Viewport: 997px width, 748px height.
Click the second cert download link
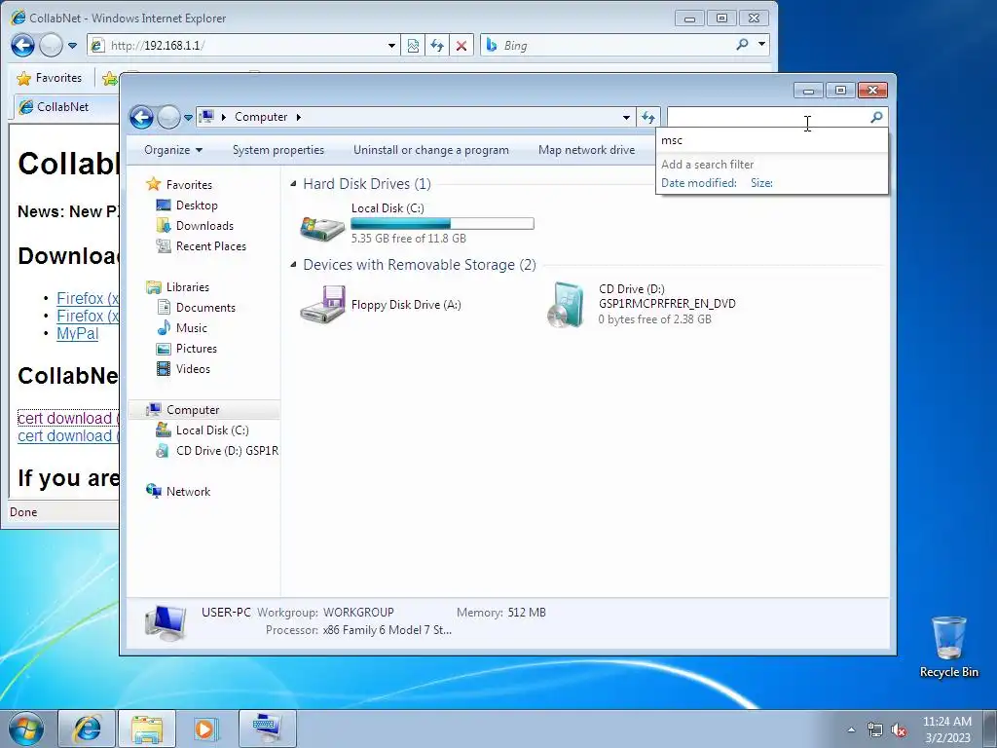pos(69,436)
